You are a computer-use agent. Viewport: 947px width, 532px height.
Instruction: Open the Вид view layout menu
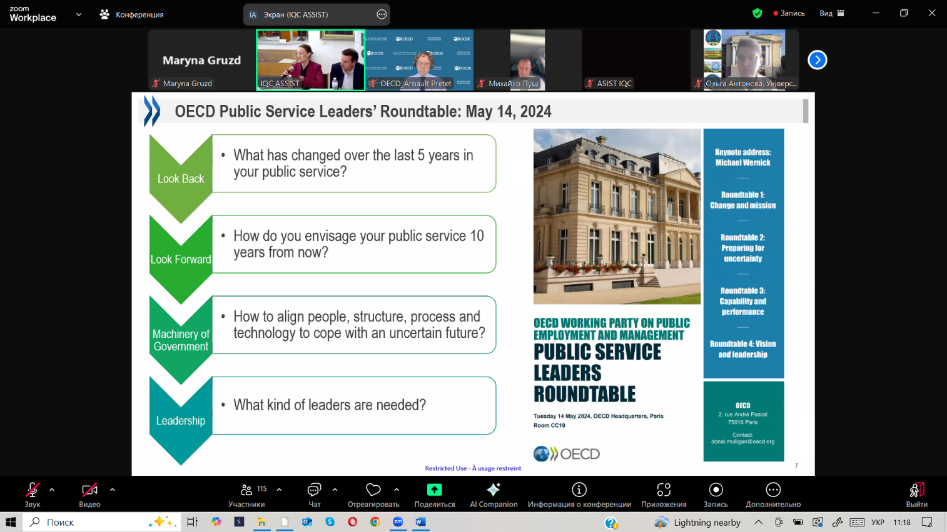[832, 13]
